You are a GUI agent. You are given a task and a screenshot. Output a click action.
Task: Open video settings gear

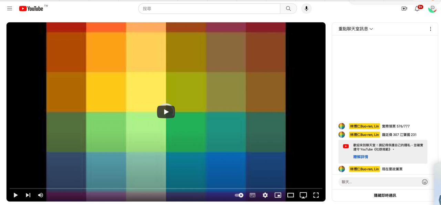tap(265, 195)
